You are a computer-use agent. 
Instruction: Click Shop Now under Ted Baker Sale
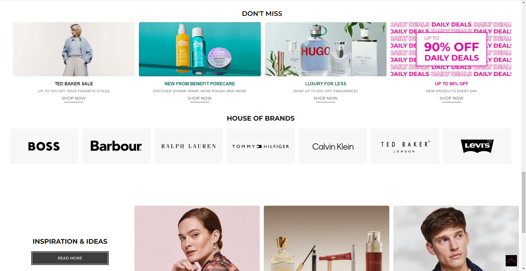74,98
